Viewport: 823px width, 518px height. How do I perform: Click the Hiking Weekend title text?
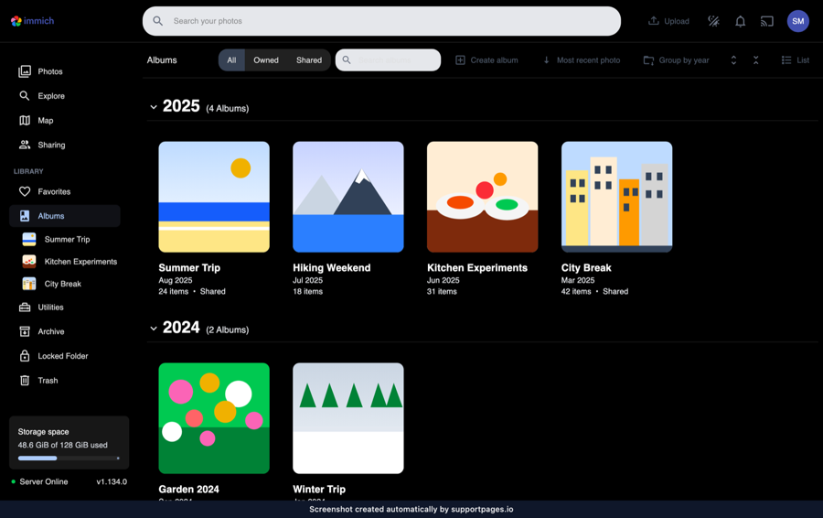(x=332, y=268)
